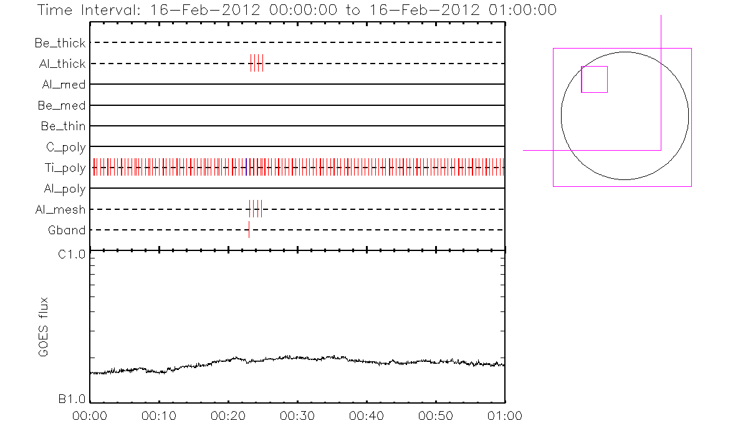The image size is (748, 436).
Task: Click the Be_thick filter label
Action: tap(60, 43)
